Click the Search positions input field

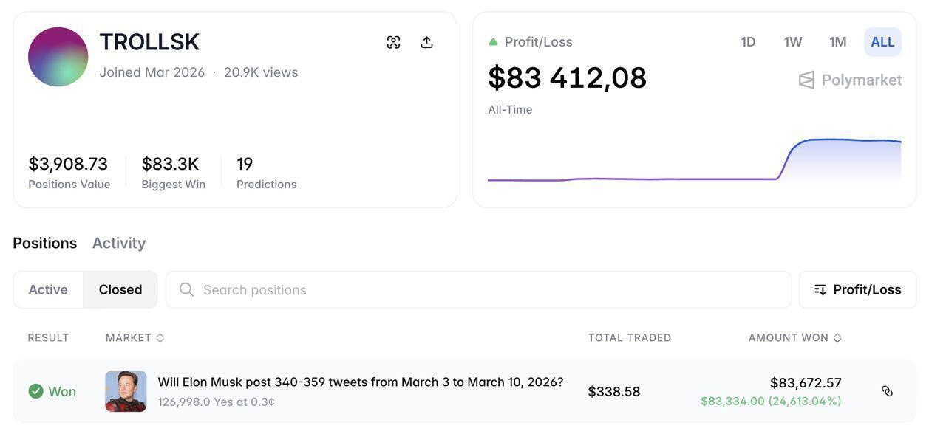pyautogui.click(x=488, y=289)
